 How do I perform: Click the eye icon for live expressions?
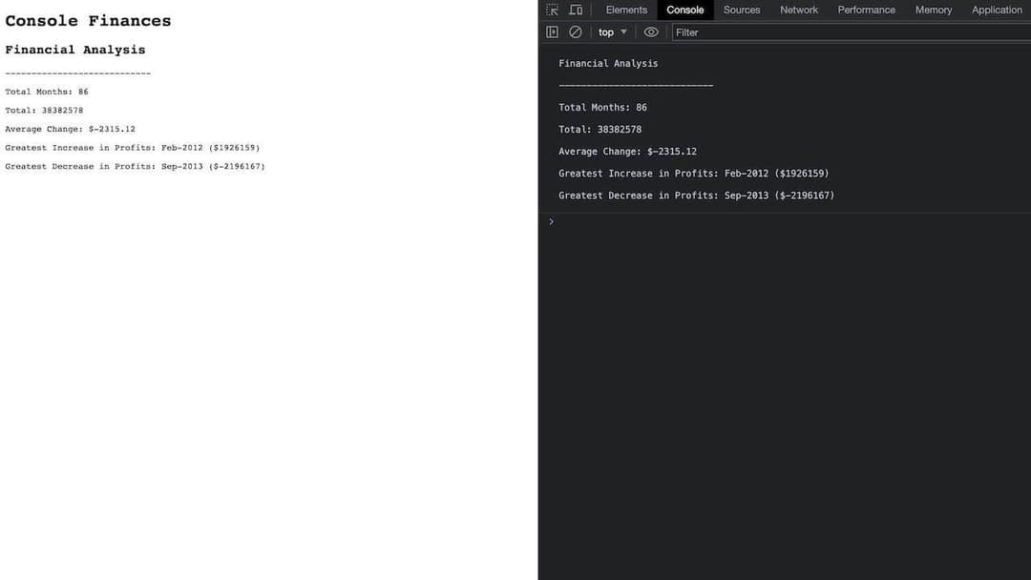coord(651,32)
